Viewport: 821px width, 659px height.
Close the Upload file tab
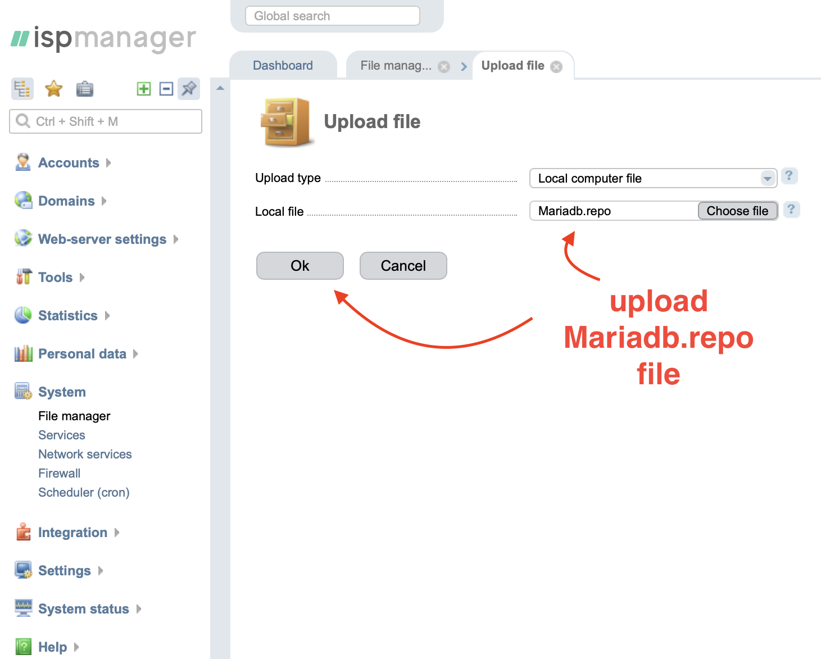[x=556, y=67]
